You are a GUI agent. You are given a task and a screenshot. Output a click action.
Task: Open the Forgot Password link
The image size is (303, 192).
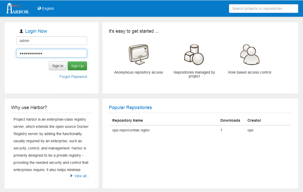coord(73,77)
